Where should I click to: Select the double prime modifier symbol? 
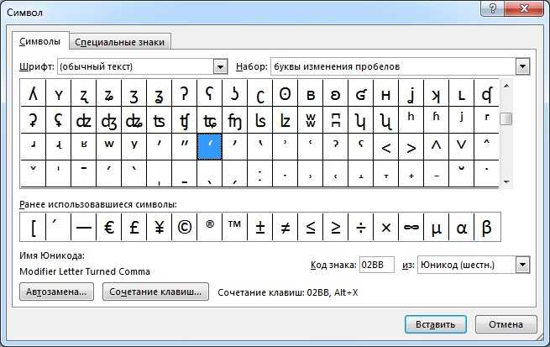click(184, 147)
